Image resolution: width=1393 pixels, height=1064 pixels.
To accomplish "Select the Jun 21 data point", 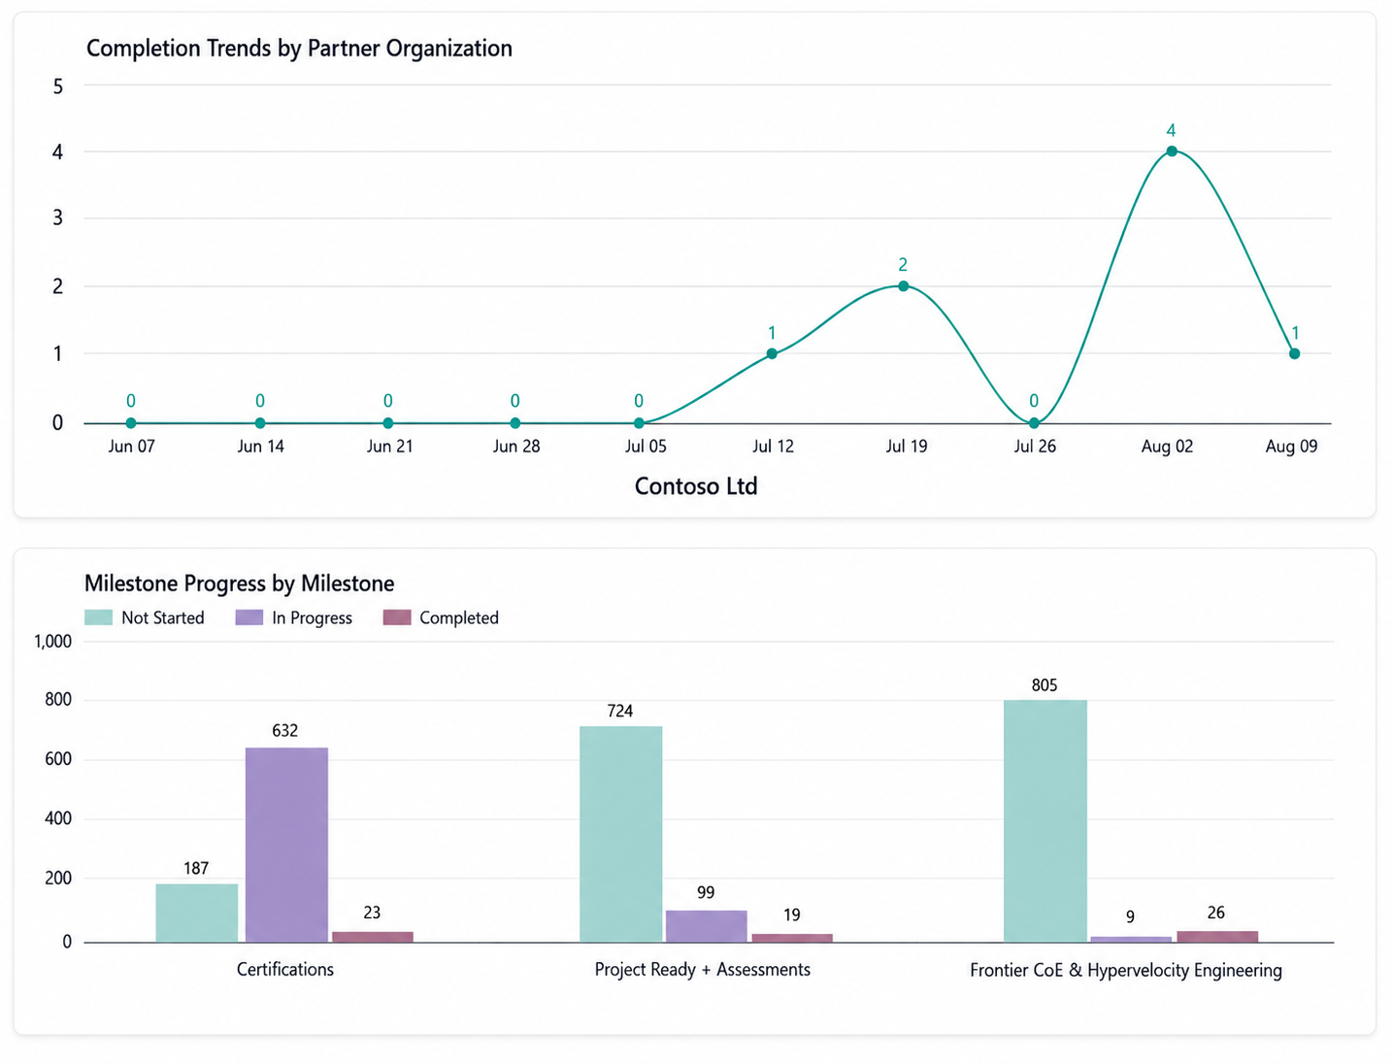I will click(388, 423).
